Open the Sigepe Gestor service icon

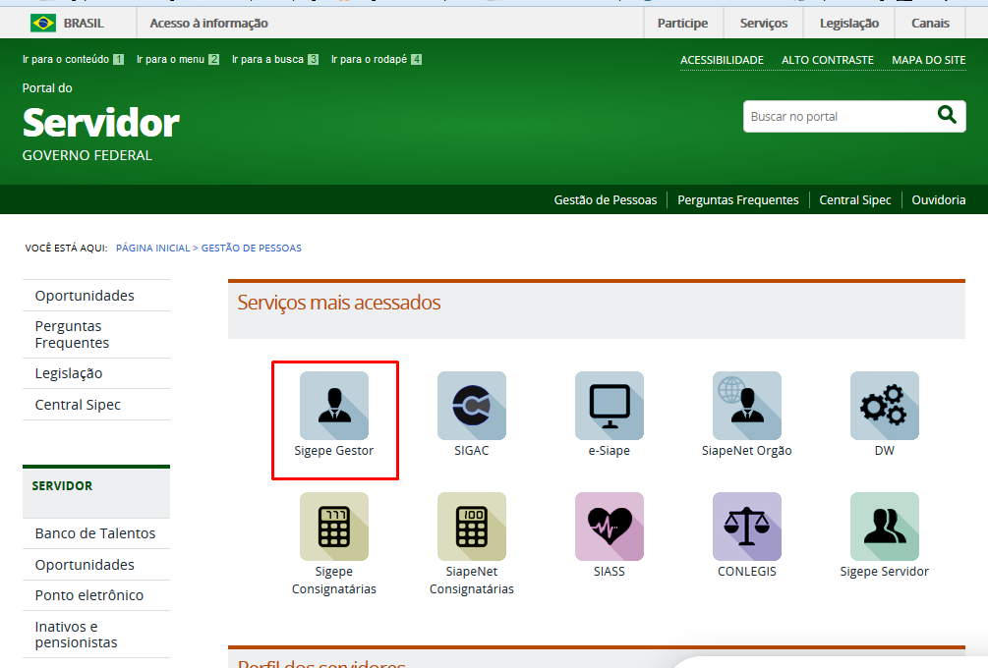(x=334, y=405)
